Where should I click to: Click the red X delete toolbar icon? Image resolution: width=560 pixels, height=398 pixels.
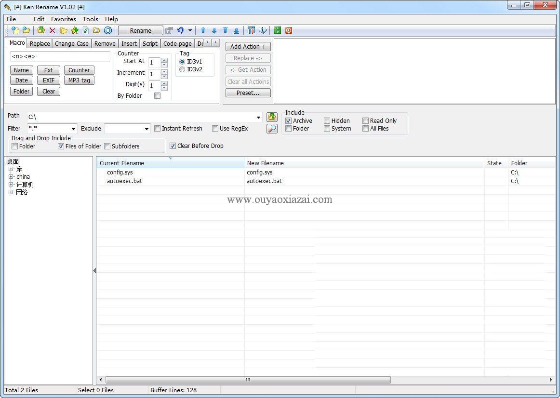pyautogui.click(x=52, y=30)
